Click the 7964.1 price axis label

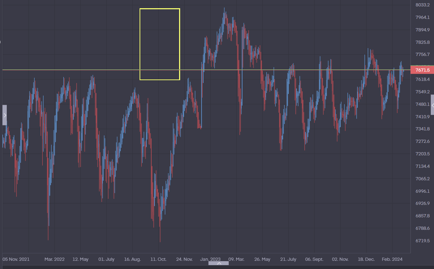click(423, 17)
